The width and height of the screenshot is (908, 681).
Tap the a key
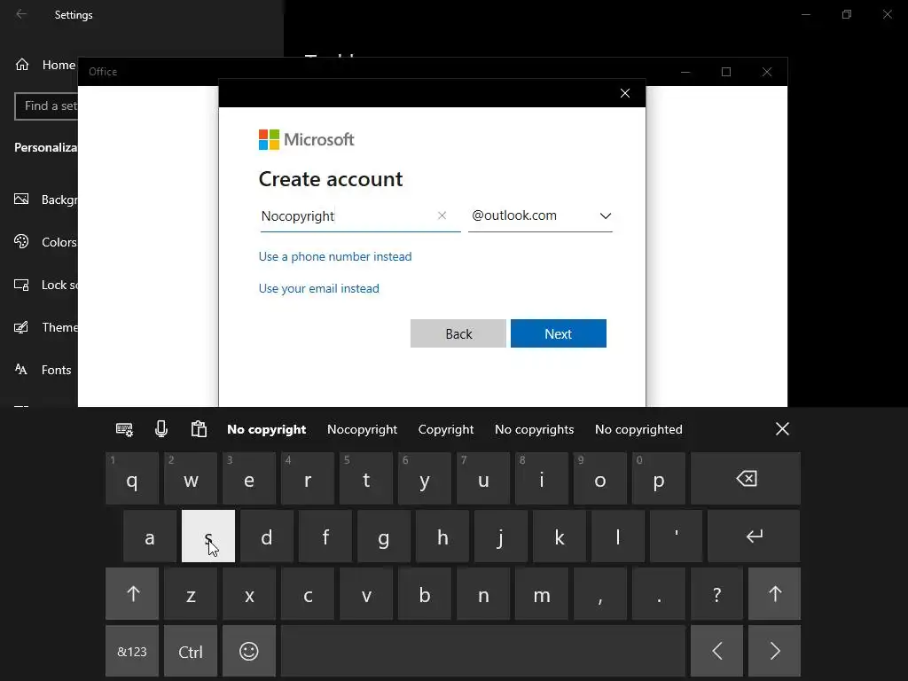pyautogui.click(x=149, y=536)
